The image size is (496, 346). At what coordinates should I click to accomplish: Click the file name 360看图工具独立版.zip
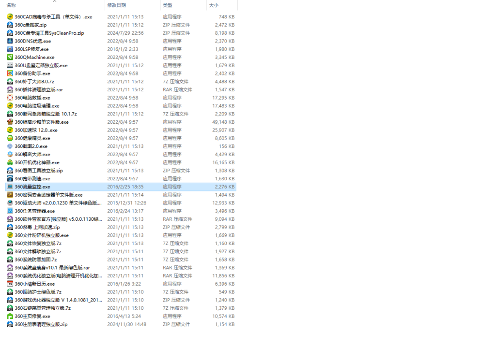(39, 171)
